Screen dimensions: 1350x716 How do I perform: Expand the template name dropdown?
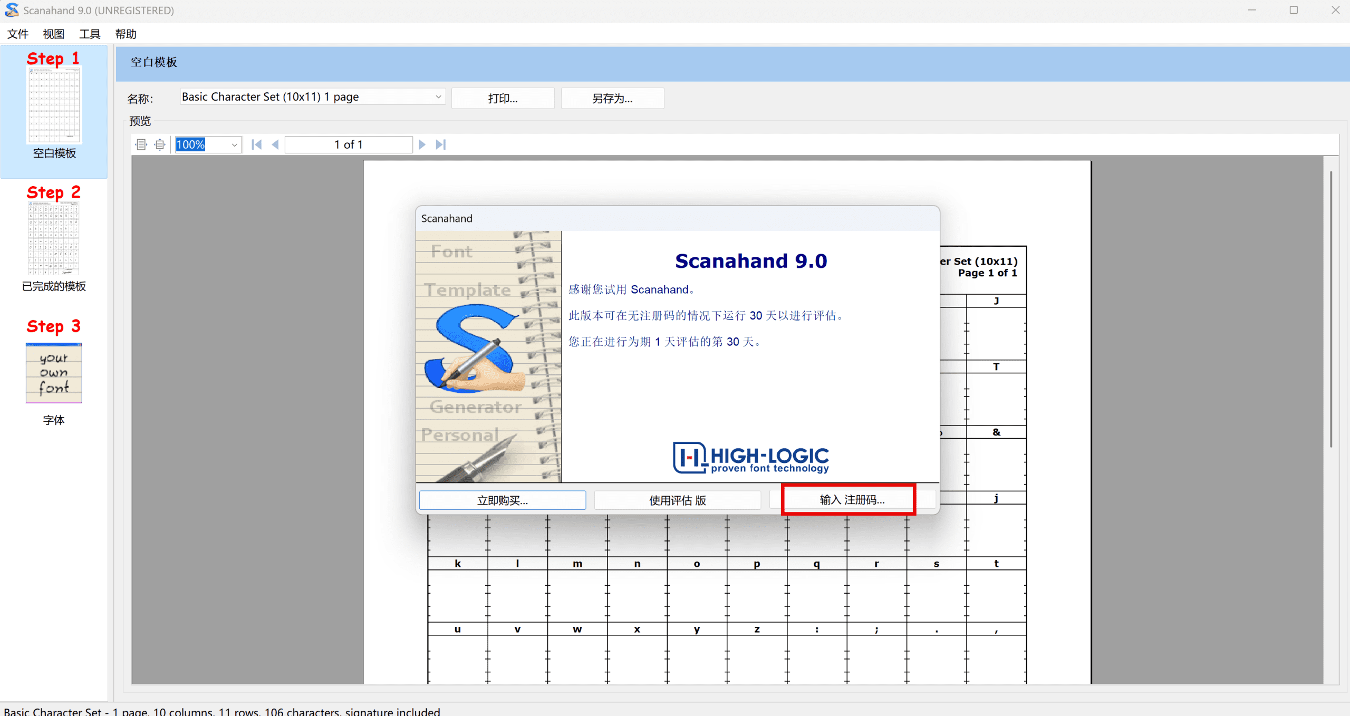438,97
